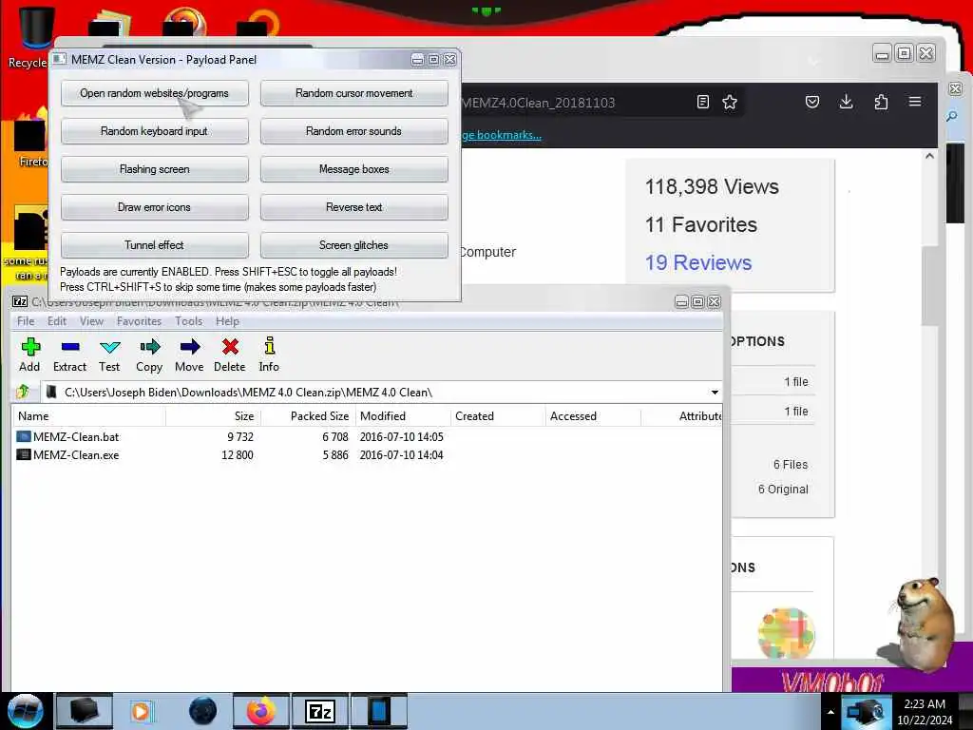
Task: Toggle Random error sounds payload
Action: (x=353, y=131)
